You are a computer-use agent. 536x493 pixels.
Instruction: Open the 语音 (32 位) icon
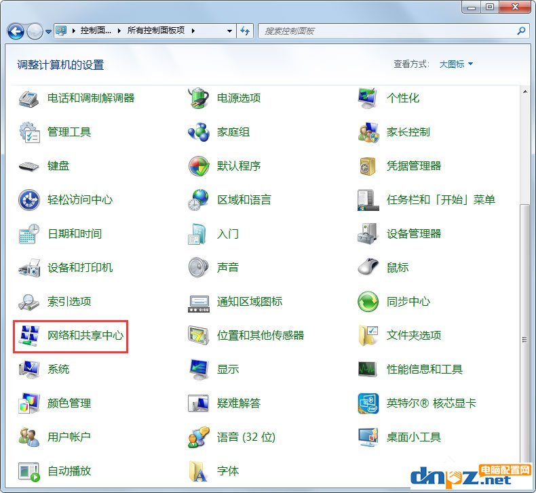(199, 437)
